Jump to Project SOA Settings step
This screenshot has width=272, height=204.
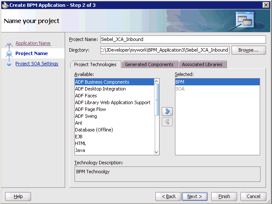[x=37, y=64]
